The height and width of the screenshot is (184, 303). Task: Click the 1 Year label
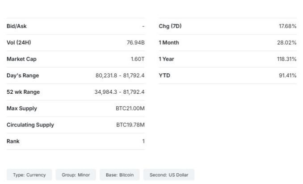[166, 59]
